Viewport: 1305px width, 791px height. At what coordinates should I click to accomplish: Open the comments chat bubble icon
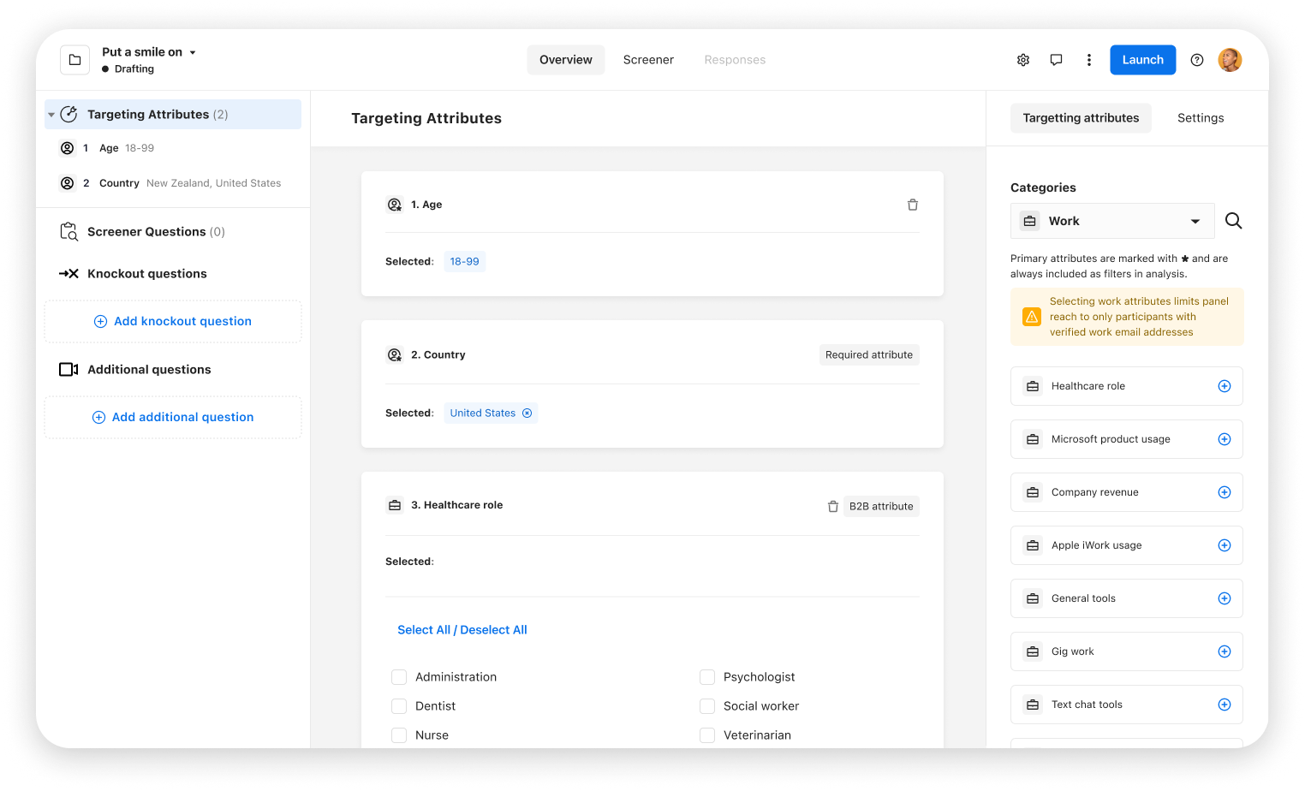click(x=1056, y=59)
